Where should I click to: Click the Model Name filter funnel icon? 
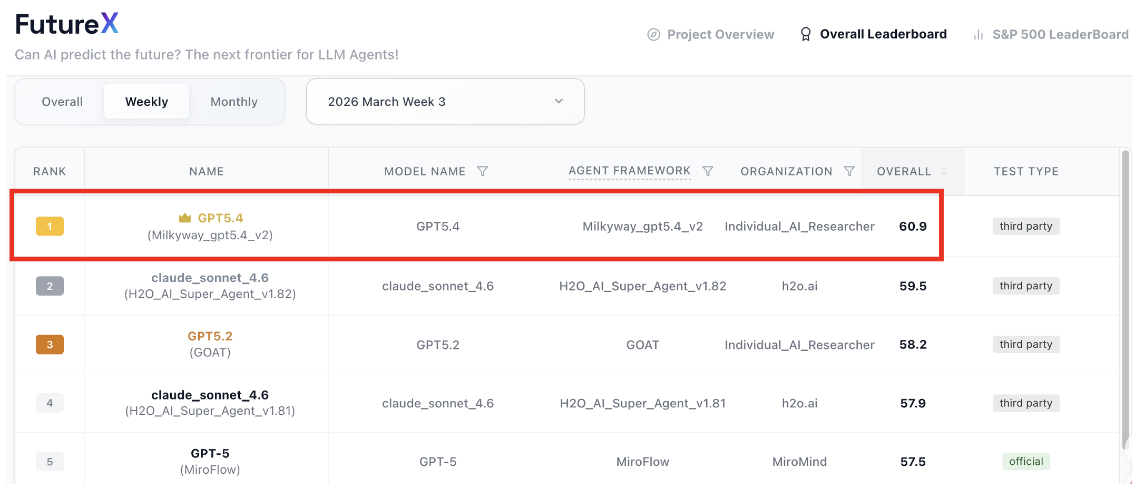pyautogui.click(x=482, y=171)
